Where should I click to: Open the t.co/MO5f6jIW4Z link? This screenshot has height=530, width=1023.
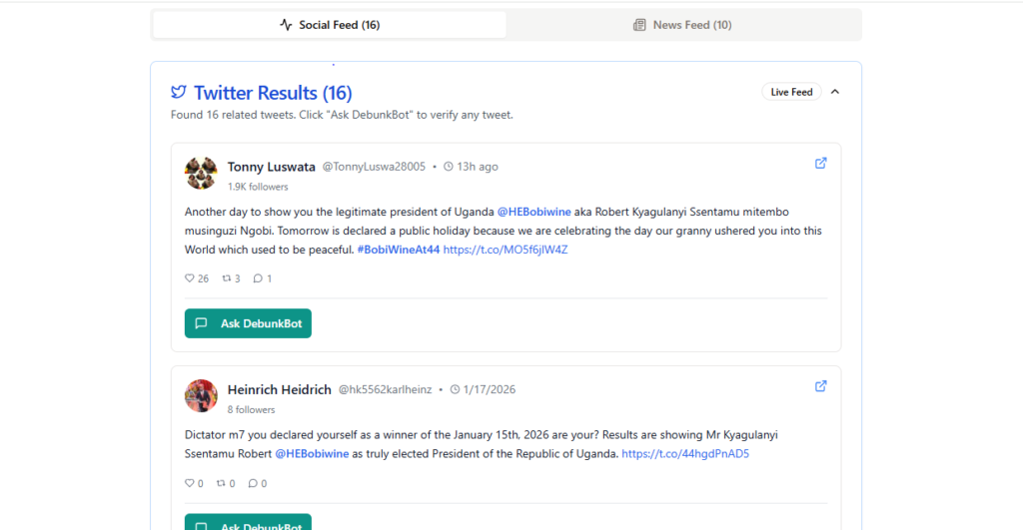506,250
